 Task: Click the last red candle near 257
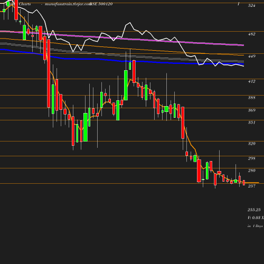click(244, 183)
